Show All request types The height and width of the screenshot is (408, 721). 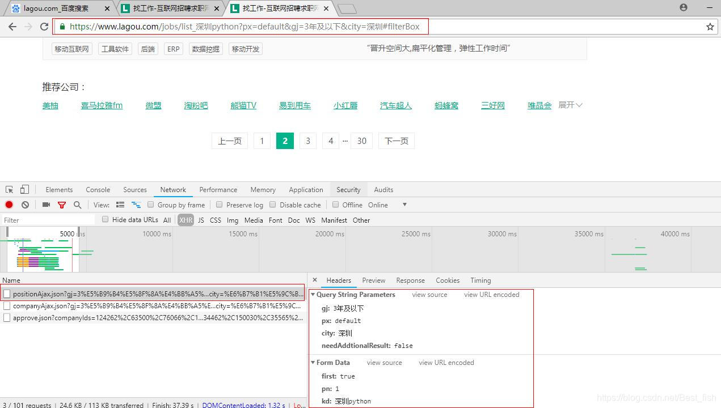tap(167, 220)
